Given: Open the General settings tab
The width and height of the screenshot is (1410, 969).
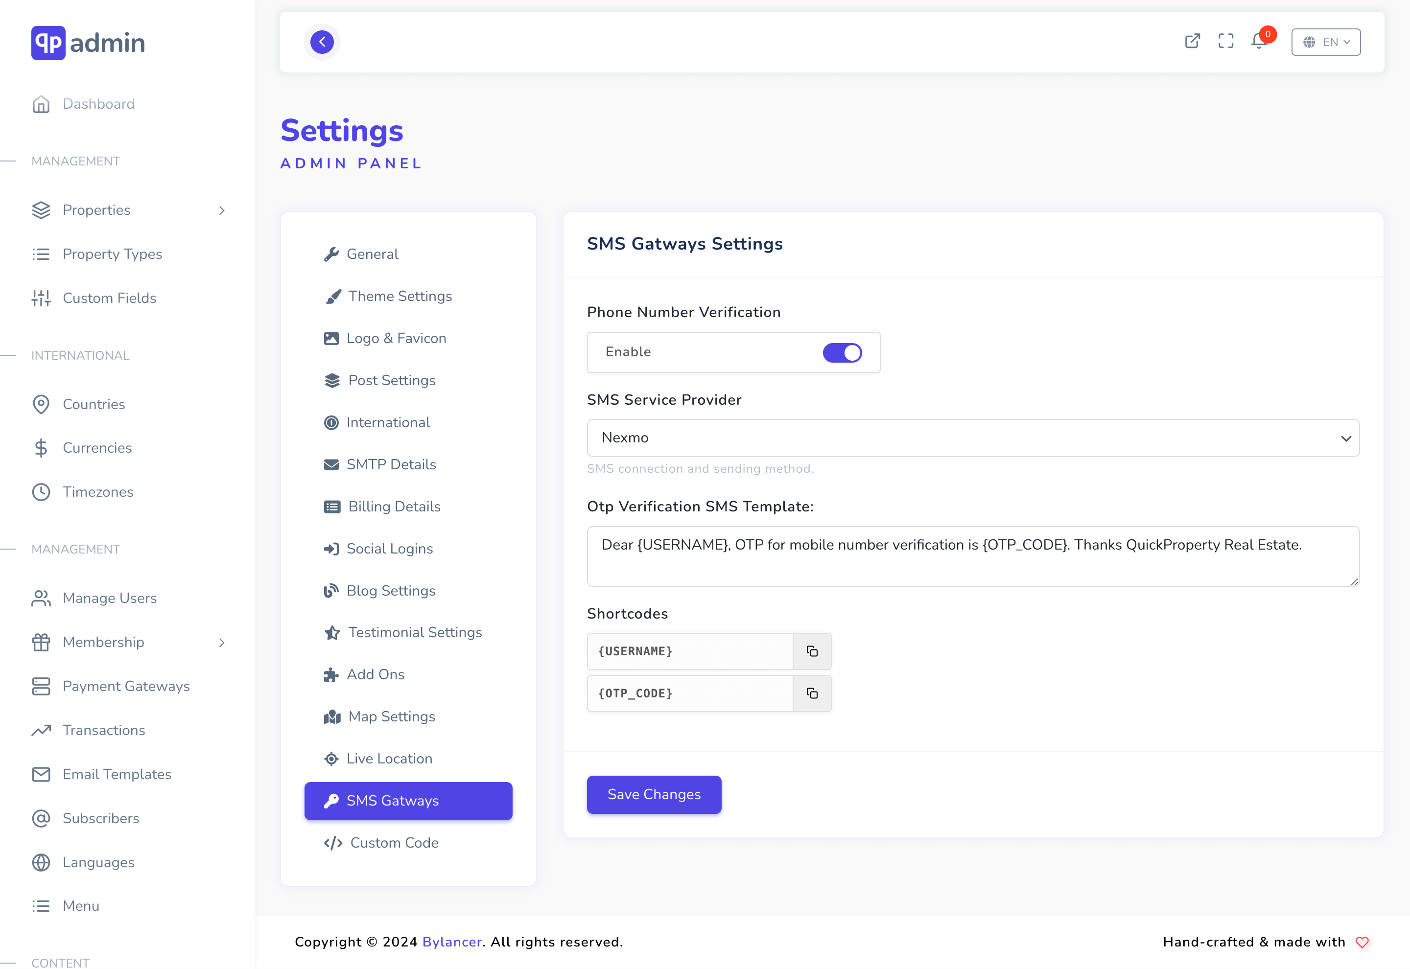Looking at the screenshot, I should coord(408,254).
